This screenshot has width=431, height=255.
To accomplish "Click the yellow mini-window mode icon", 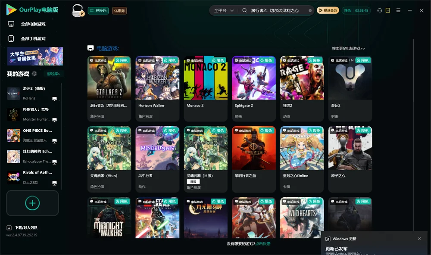I will pos(387,10).
